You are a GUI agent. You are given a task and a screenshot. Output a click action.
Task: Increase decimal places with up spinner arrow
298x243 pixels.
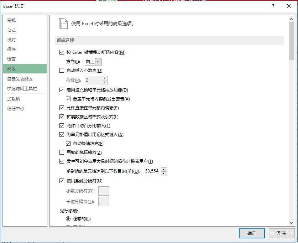105,78
